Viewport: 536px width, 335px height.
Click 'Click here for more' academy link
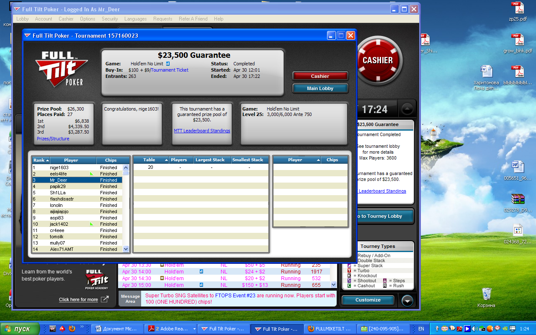coord(78,299)
